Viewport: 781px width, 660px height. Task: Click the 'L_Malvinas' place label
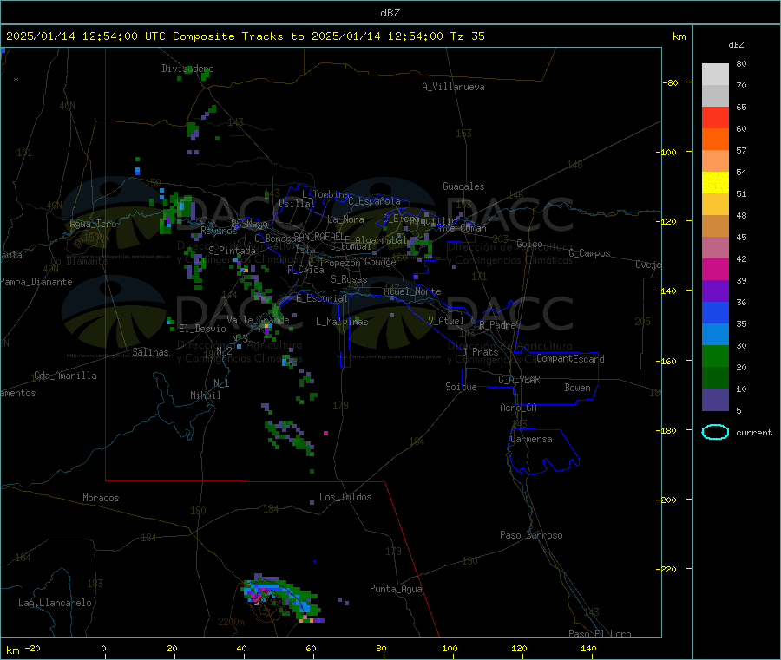point(342,322)
